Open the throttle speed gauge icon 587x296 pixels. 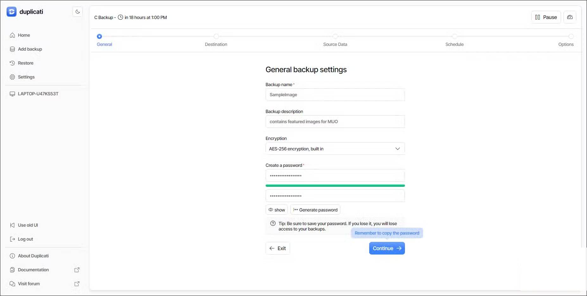coord(570,17)
